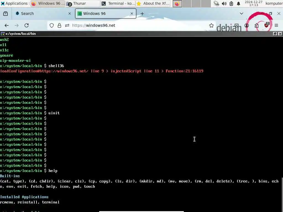Open the Firefox hamburger menu
This screenshot has width=283, height=212.
click(x=276, y=25)
